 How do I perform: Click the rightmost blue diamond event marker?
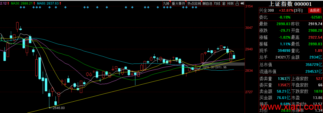coord(196,7)
